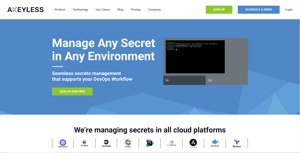Screen dimensions: 300x153
Task: Go to Use Cases
Action: pos(103,9)
